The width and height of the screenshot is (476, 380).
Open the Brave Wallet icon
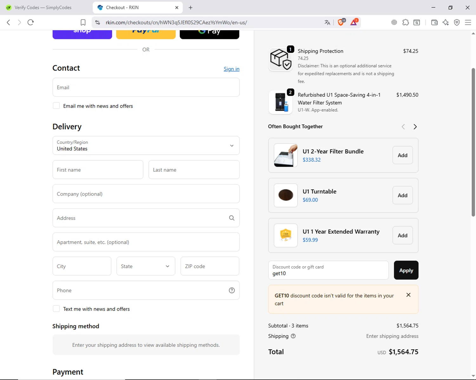[x=434, y=22]
